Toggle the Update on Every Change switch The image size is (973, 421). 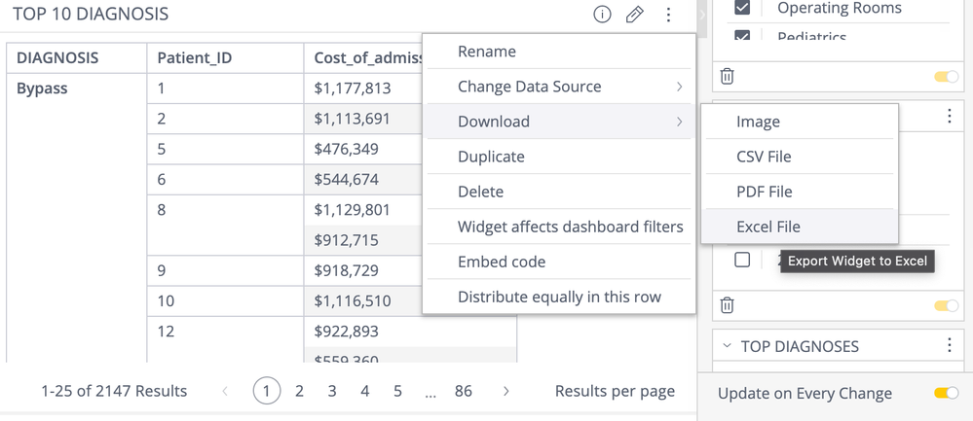(946, 393)
